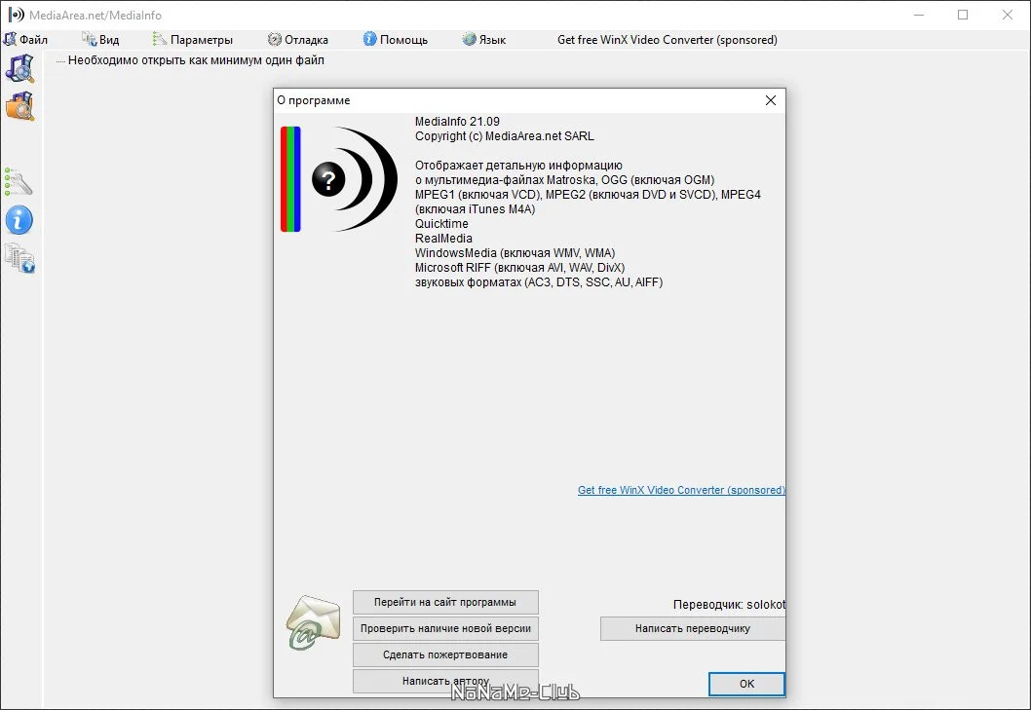1031x710 pixels.
Task: Open the Язык language menu
Action: pos(484,39)
